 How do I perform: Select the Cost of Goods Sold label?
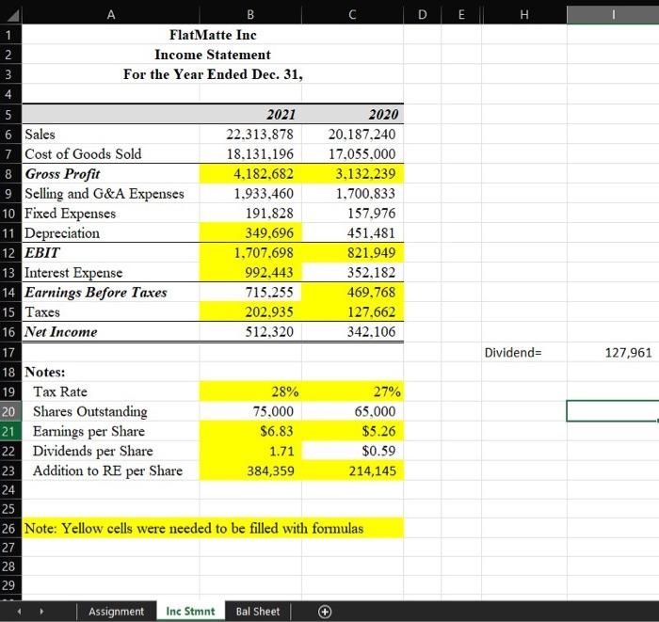111,154
